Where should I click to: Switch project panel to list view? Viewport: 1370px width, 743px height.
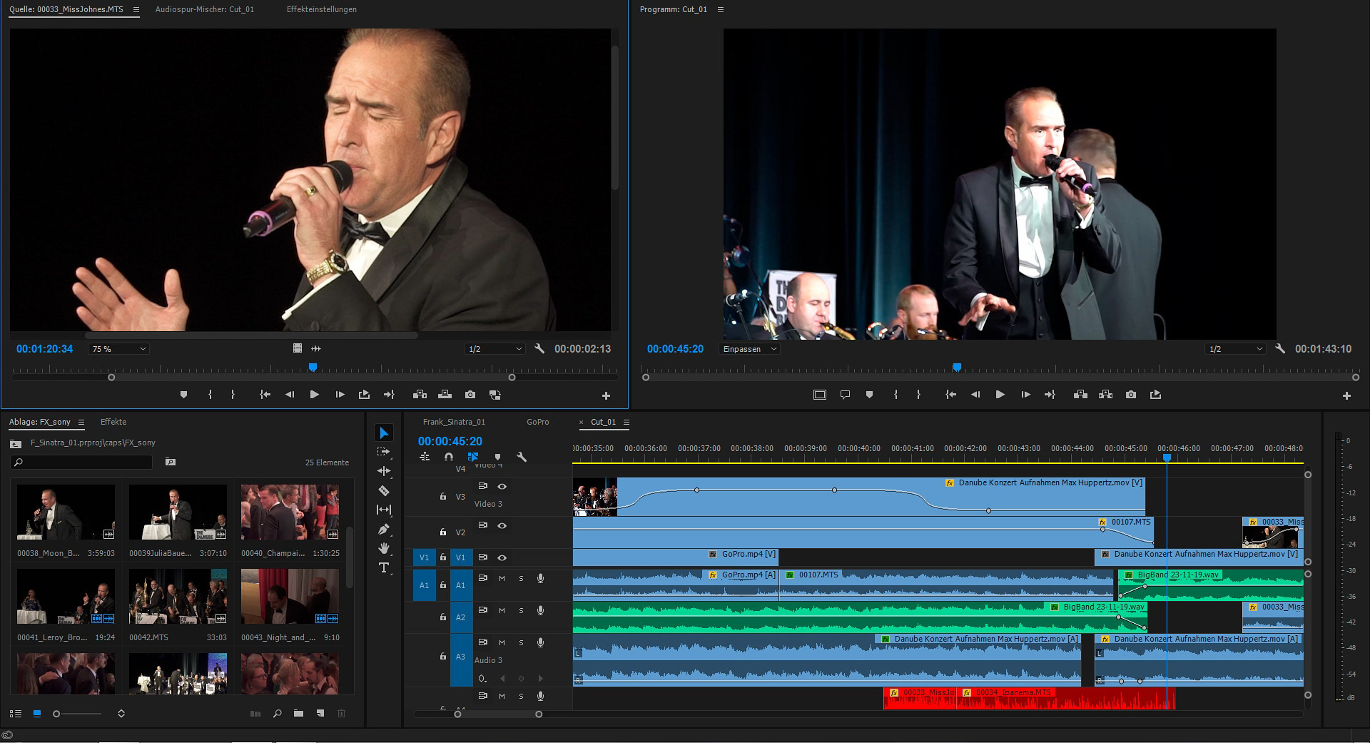coord(16,714)
